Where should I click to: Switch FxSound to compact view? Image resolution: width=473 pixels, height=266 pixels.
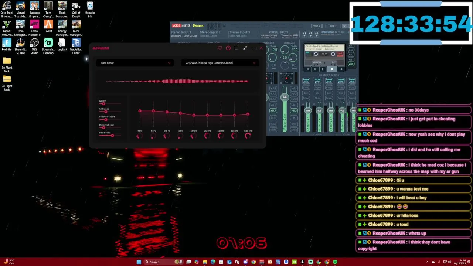pyautogui.click(x=245, y=48)
